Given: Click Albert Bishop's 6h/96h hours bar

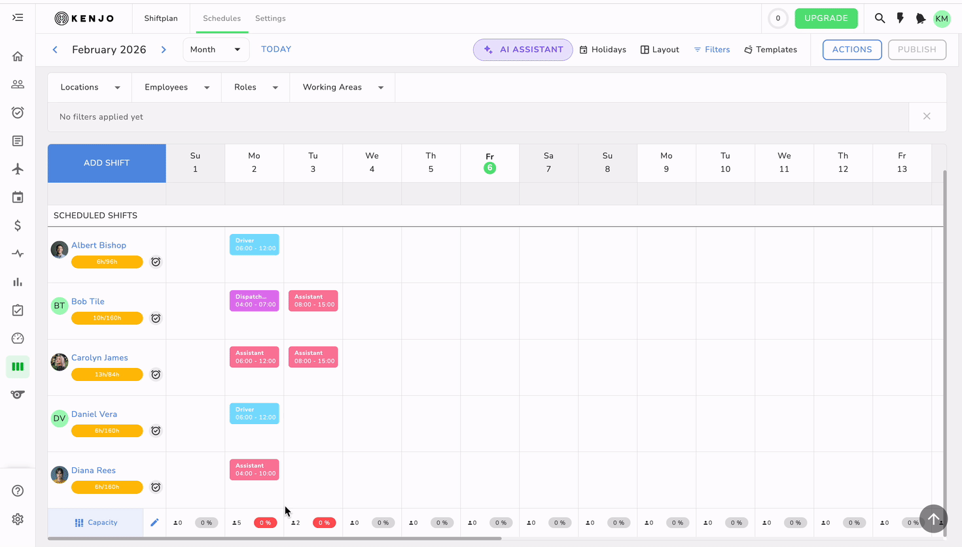Looking at the screenshot, I should [107, 262].
